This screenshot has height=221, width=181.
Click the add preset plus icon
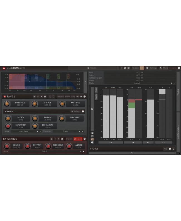pyautogui.click(x=129, y=68)
